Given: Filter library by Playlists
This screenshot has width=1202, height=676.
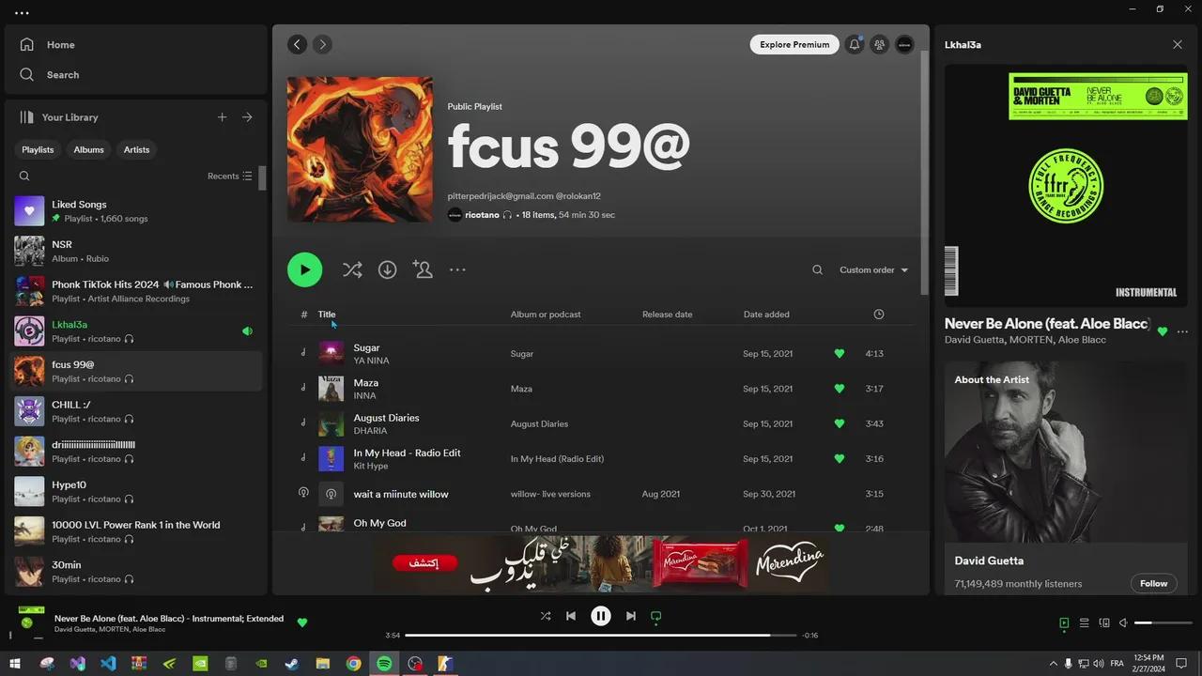Looking at the screenshot, I should [x=38, y=149].
